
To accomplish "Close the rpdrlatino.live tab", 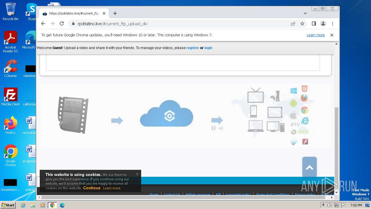I will point(104,13).
